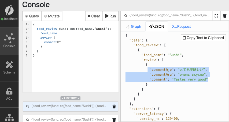Switch to the Graph tab
Image resolution: width=229 pixels, height=122 pixels.
click(134, 27)
